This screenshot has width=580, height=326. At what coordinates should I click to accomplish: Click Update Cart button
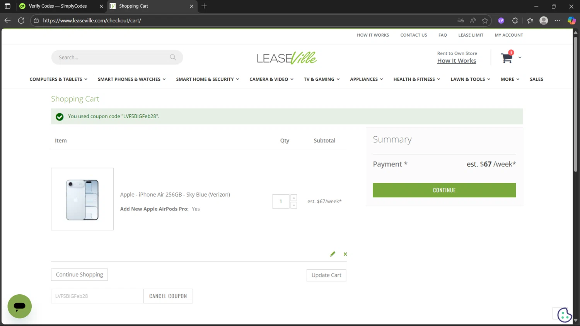click(326, 275)
